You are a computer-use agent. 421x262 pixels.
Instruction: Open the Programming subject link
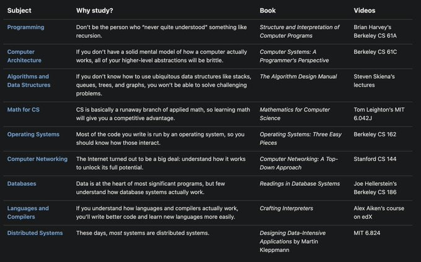pos(25,27)
